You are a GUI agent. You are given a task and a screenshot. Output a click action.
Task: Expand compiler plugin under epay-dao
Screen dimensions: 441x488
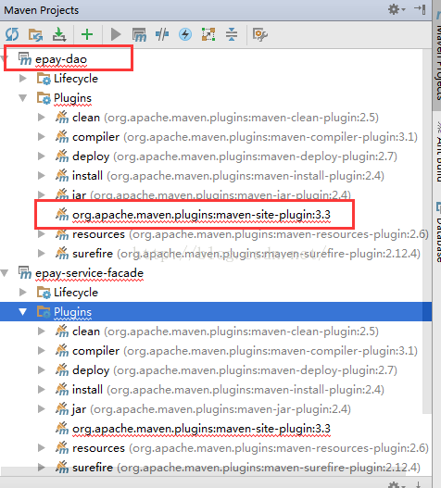point(42,137)
